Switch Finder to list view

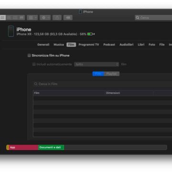[9, 18]
